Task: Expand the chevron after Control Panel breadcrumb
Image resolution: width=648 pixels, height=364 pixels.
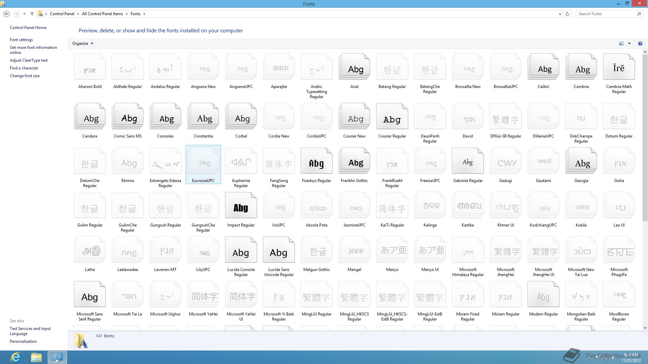Action: [x=78, y=14]
